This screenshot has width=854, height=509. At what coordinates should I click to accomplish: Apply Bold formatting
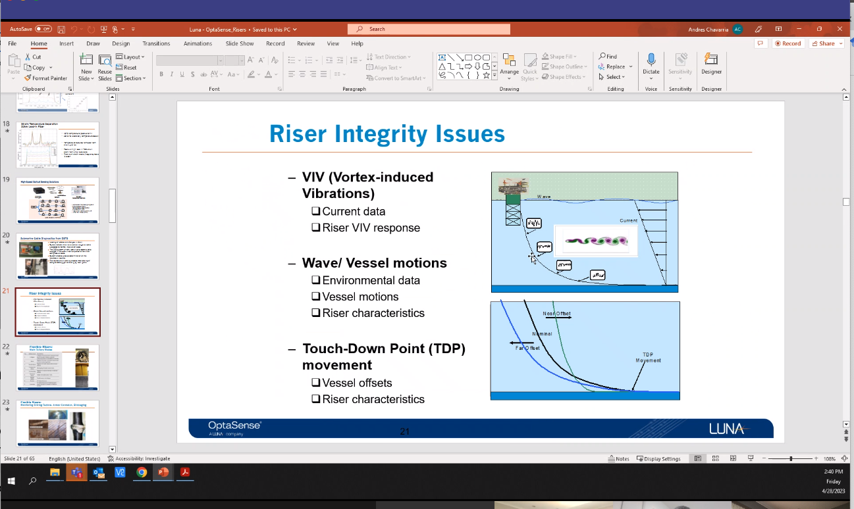(x=161, y=74)
